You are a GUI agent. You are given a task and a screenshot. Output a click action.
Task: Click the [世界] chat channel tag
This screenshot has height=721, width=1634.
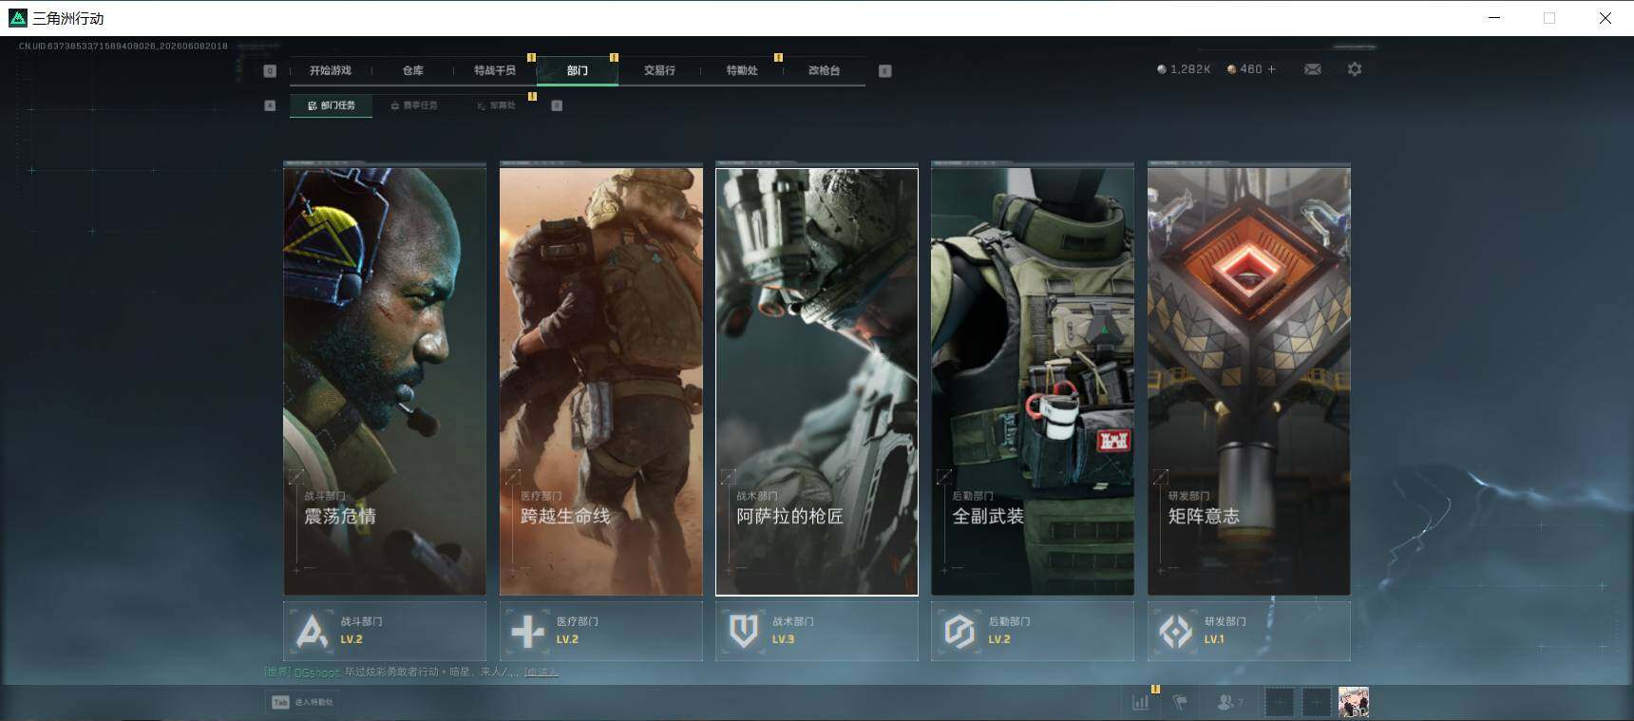[x=277, y=673]
